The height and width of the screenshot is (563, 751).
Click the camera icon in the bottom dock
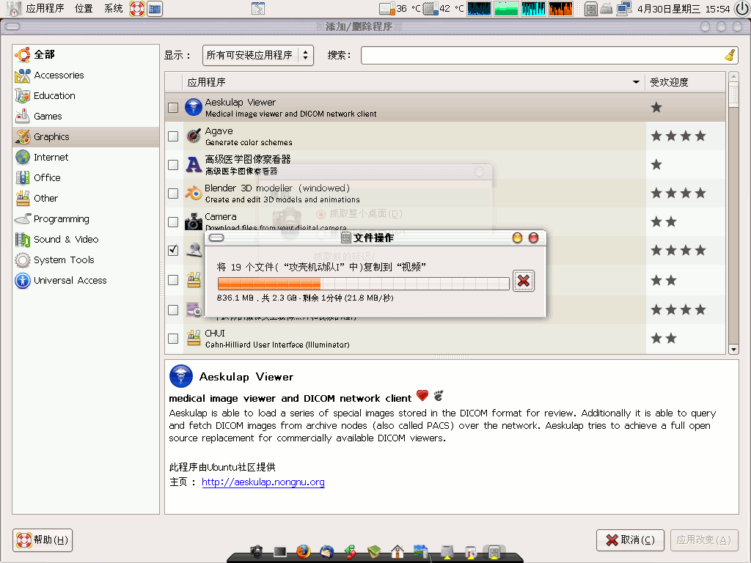tap(257, 551)
